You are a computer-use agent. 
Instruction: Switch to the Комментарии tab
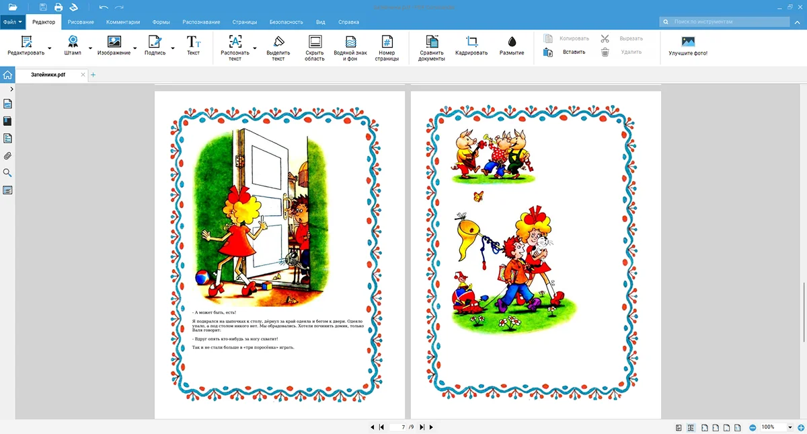point(123,22)
